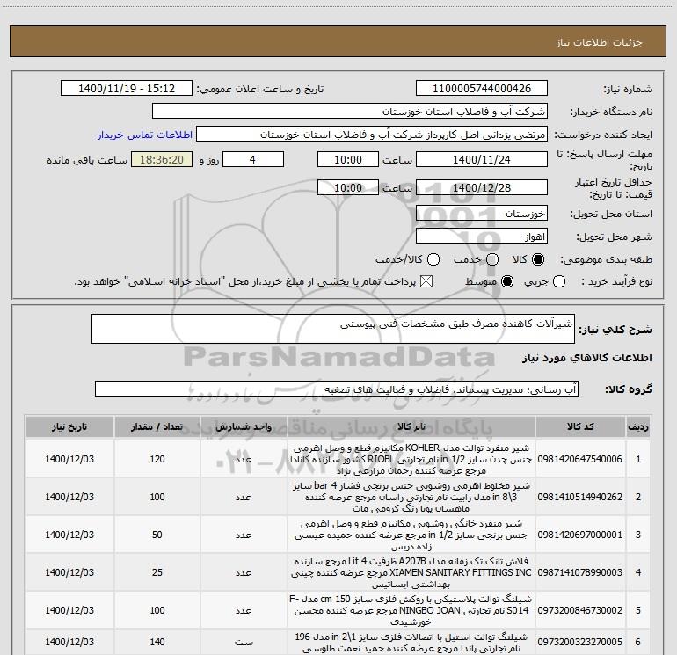Click the نام کالا column header
The height and width of the screenshot is (655, 677).
tap(411, 426)
